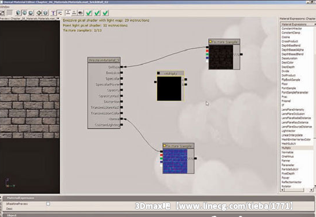Click the leftmost green checkmark toolbar icon
Viewport: 316px width, 217px height.
[89, 13]
